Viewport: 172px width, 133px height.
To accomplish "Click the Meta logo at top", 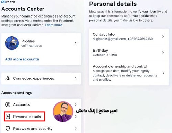I will (8, 2).
